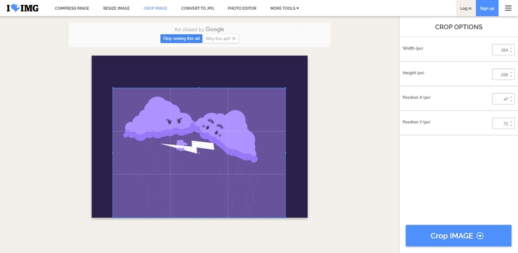Go to RESIZE IMAGE tool
Viewport: 518px width, 253px height.
pyautogui.click(x=116, y=9)
